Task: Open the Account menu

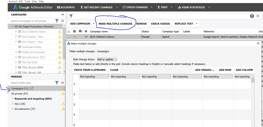Action: tap(13, 1)
